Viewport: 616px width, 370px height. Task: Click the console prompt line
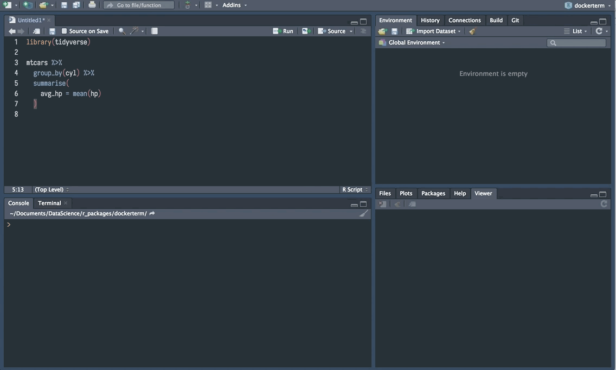pos(188,225)
